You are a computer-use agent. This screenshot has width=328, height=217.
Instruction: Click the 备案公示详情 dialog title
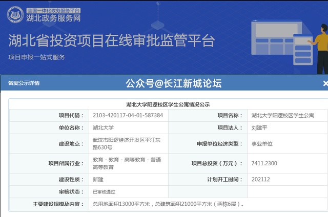[x=24, y=83]
